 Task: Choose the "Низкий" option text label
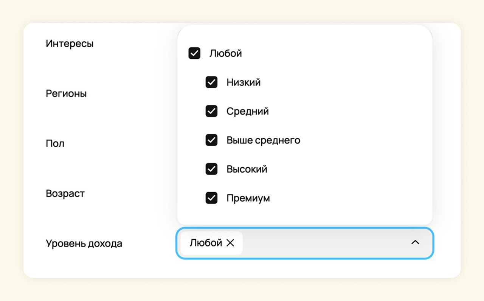click(x=244, y=82)
